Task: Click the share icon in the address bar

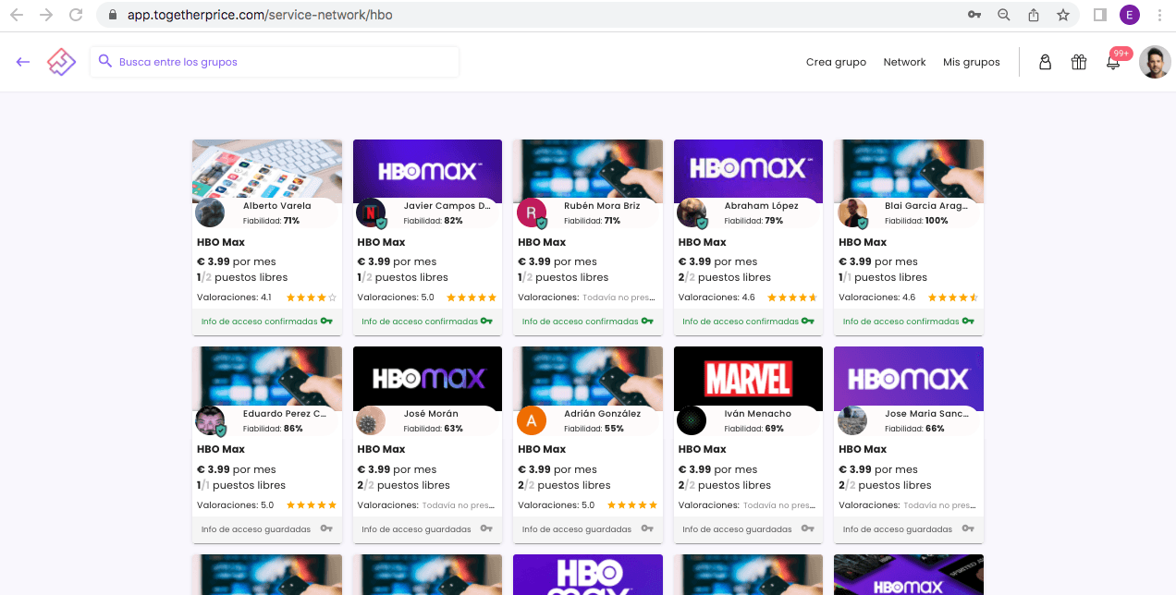Action: tap(1034, 15)
